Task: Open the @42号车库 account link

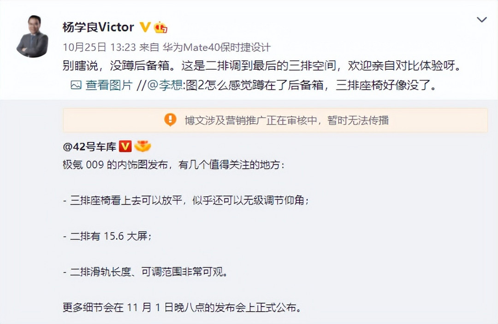Action: 89,147
